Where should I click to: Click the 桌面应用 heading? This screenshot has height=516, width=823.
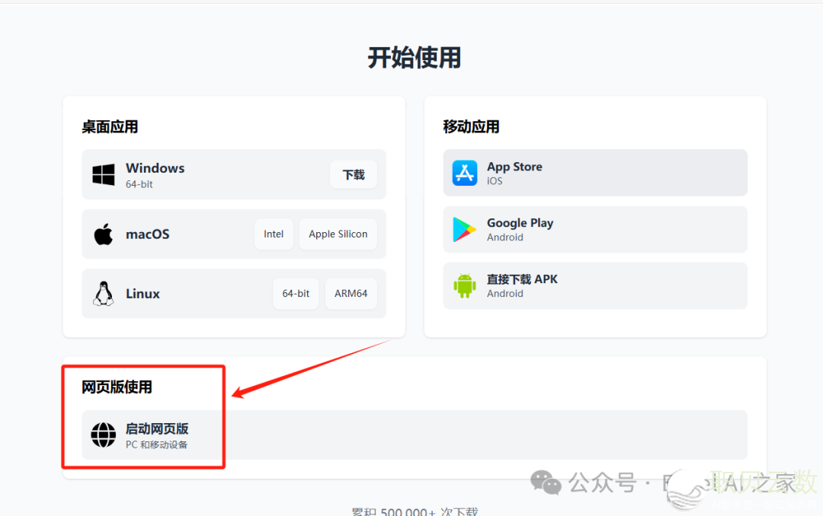point(110,127)
